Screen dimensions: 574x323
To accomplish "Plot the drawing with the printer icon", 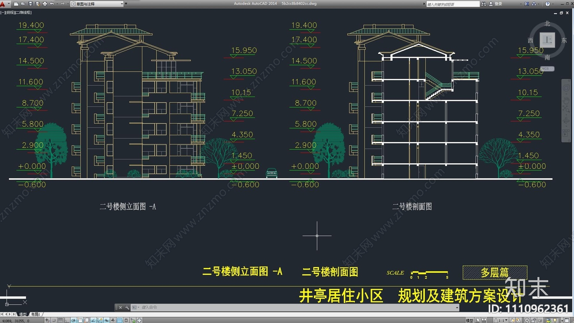I will pos(45,4).
